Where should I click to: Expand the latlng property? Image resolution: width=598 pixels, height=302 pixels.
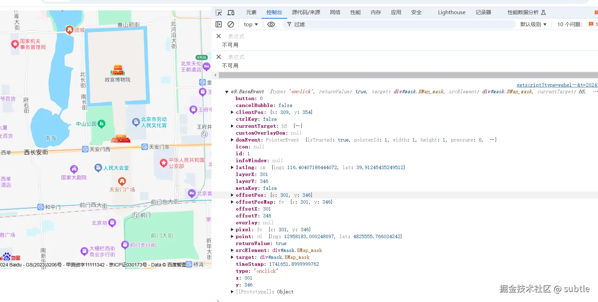(x=232, y=167)
